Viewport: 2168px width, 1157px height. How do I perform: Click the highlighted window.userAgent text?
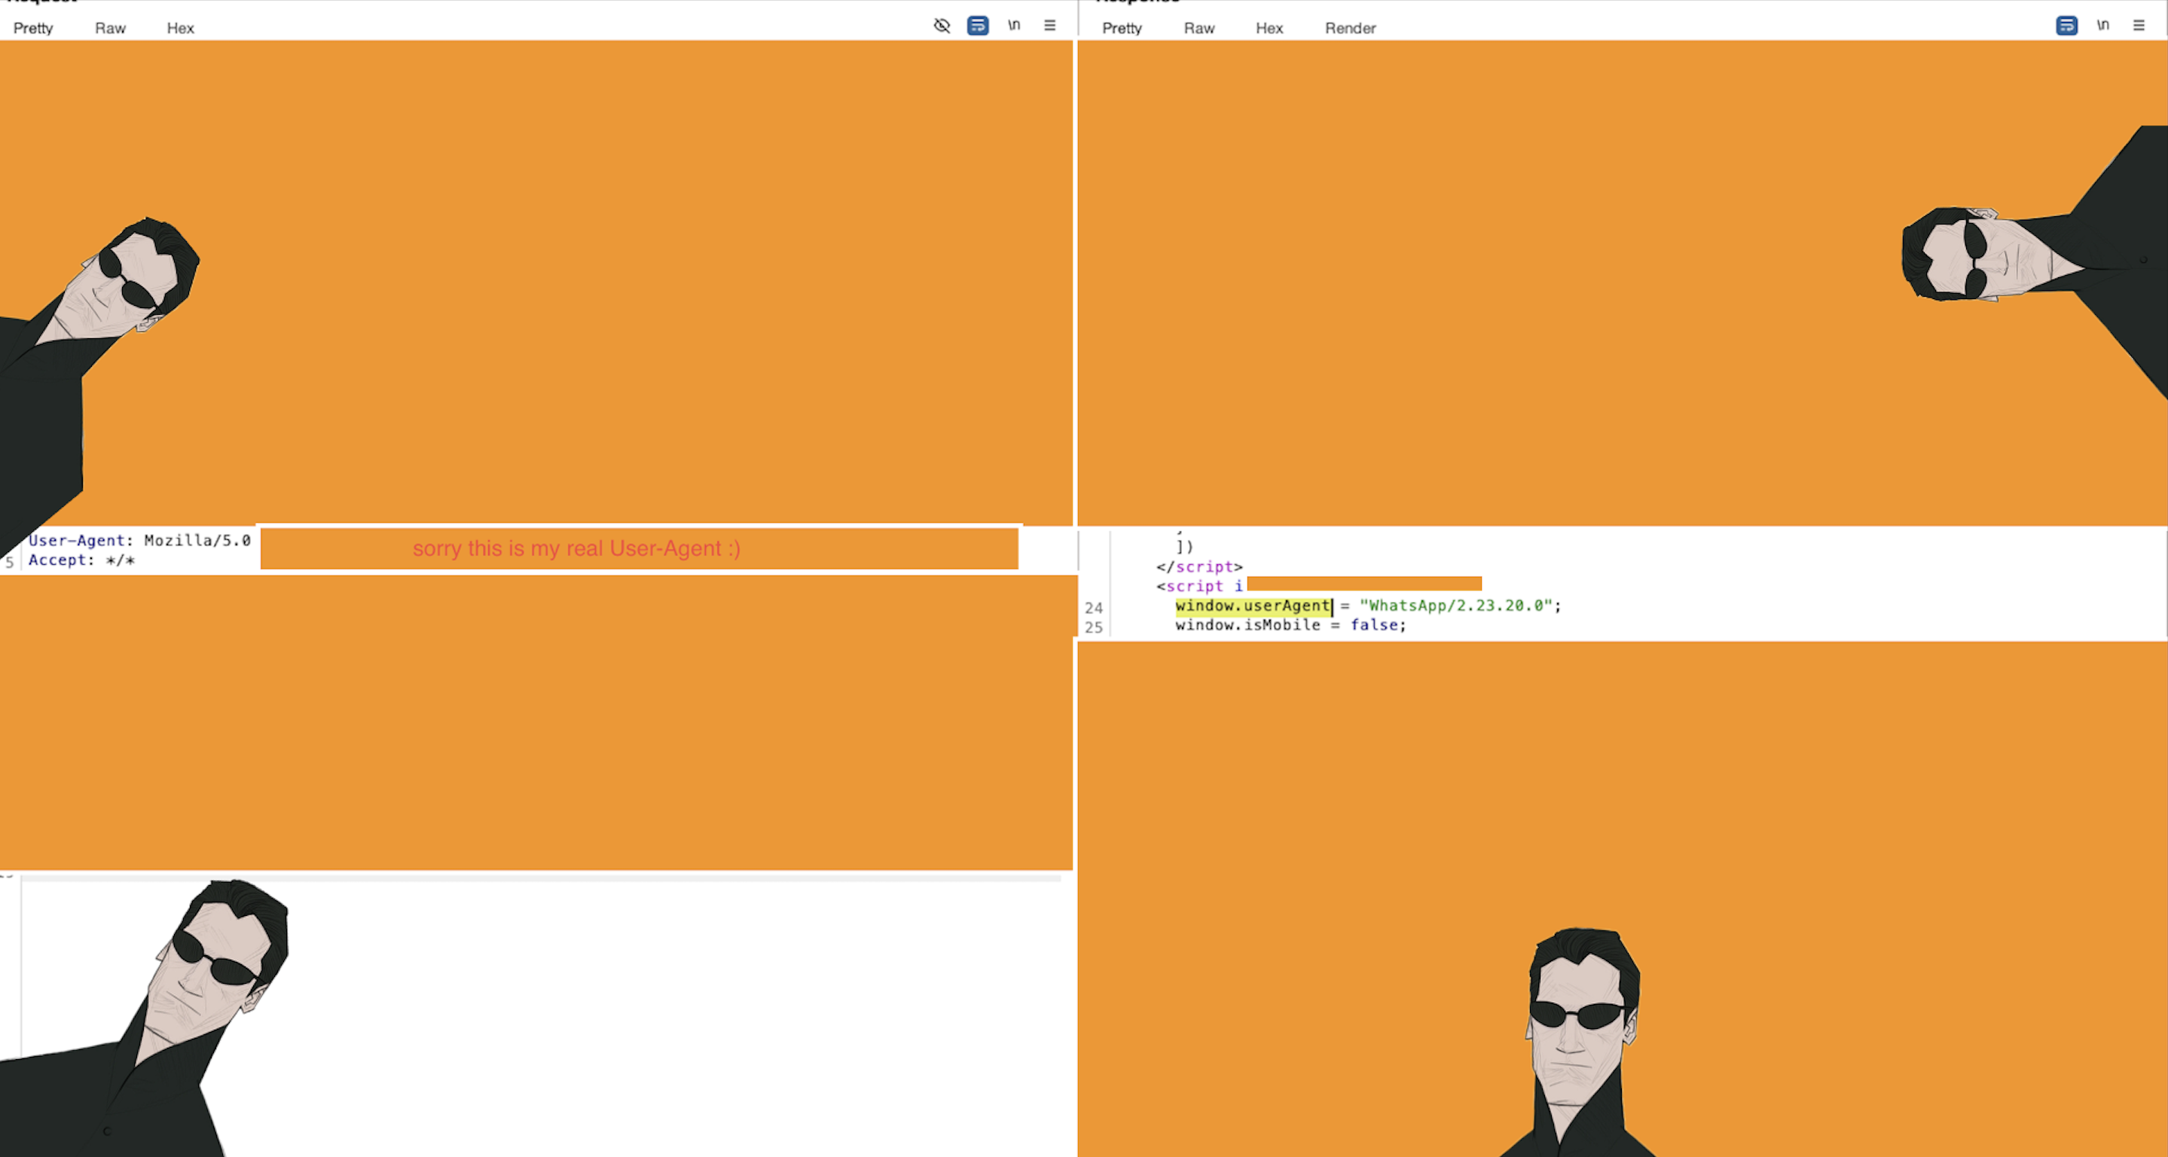point(1252,606)
